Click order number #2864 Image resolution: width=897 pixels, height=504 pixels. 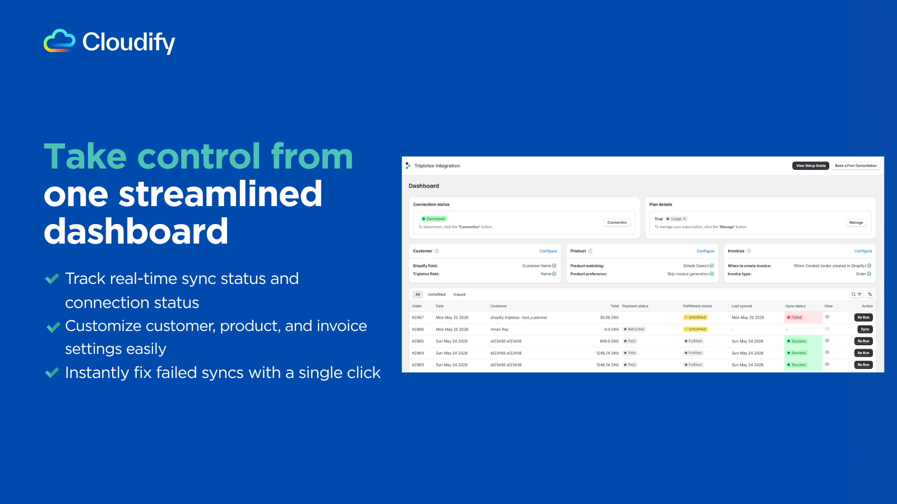click(418, 353)
